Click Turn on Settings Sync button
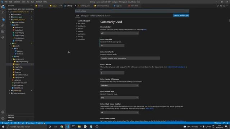The width and height of the screenshot is (230, 129). click(x=181, y=15)
